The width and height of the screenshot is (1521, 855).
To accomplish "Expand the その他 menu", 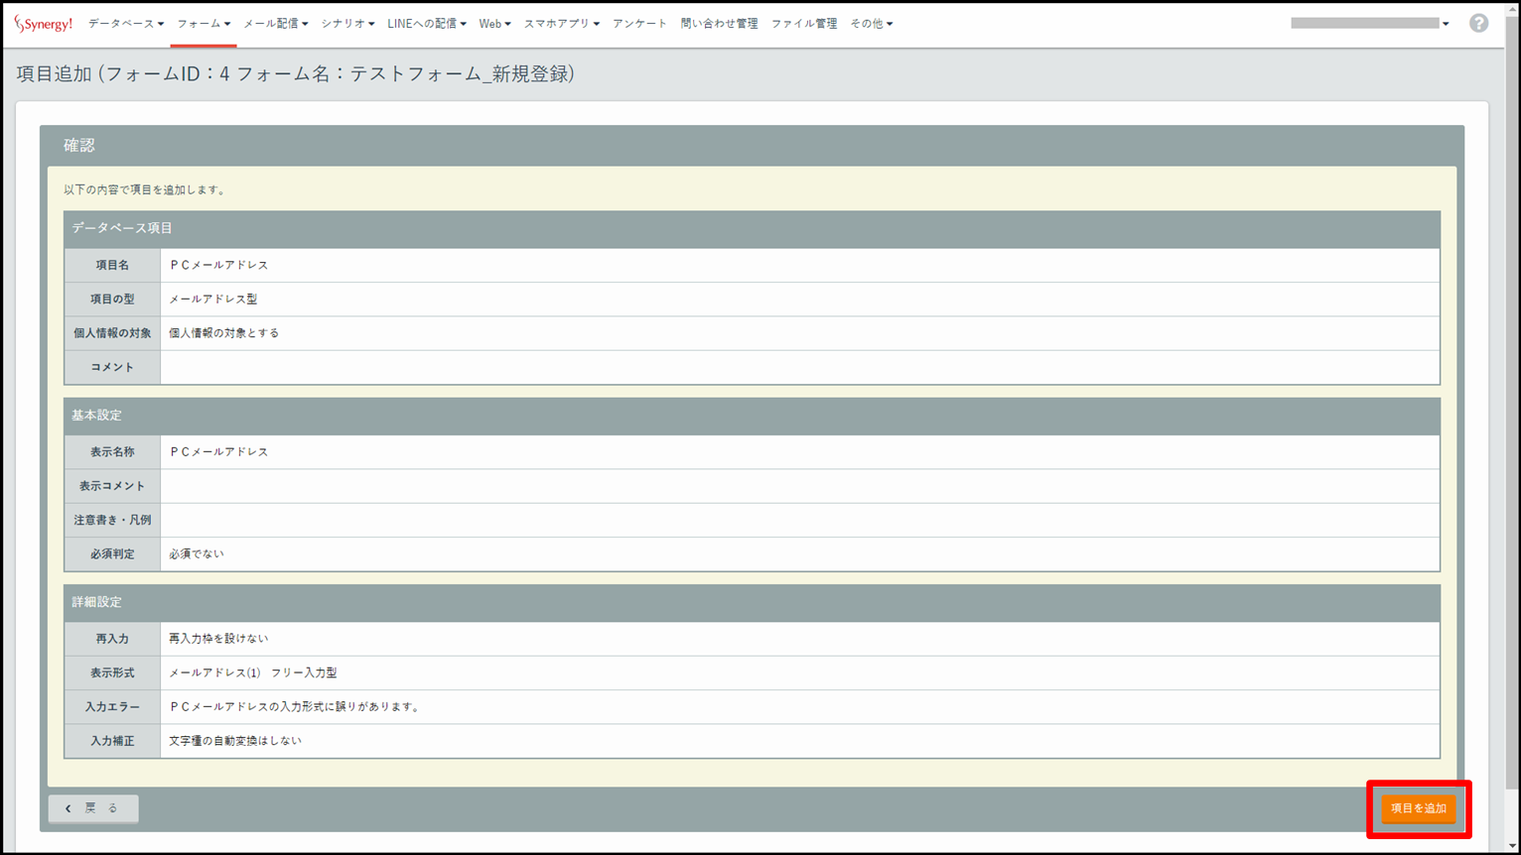I will click(871, 24).
